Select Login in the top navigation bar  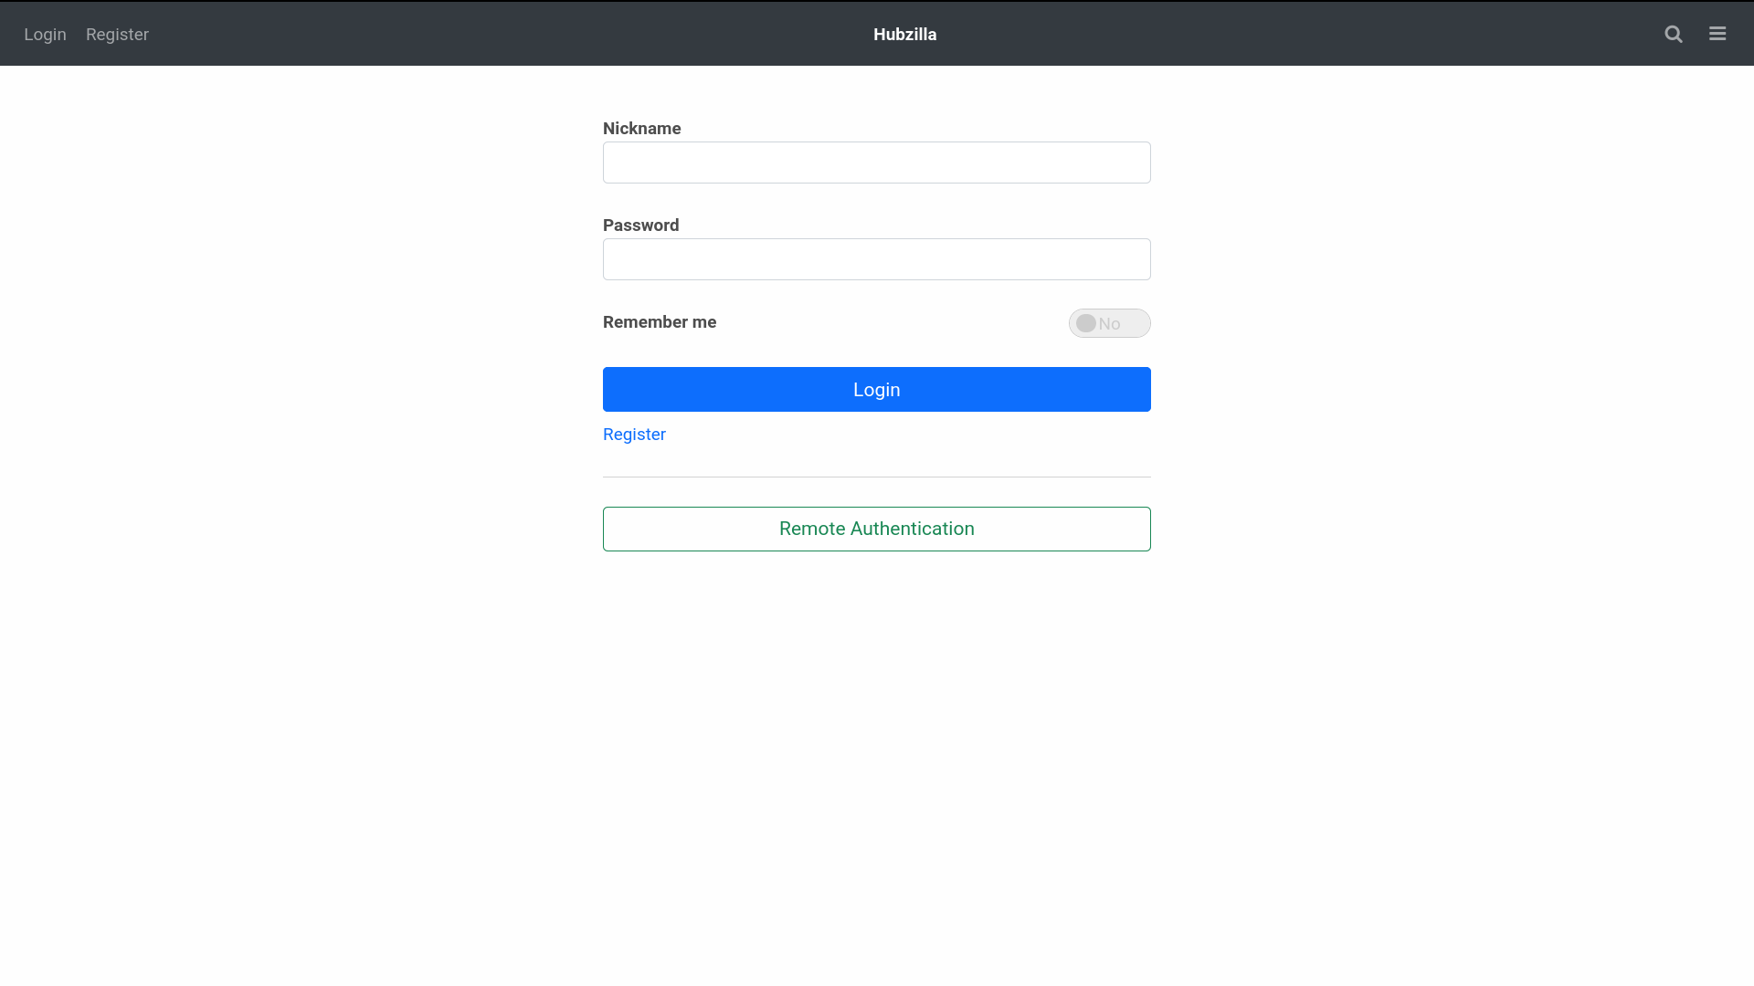click(45, 34)
